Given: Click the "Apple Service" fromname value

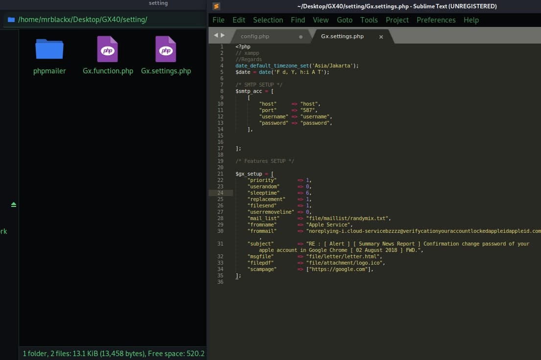Looking at the screenshot, I should pyautogui.click(x=328, y=225).
